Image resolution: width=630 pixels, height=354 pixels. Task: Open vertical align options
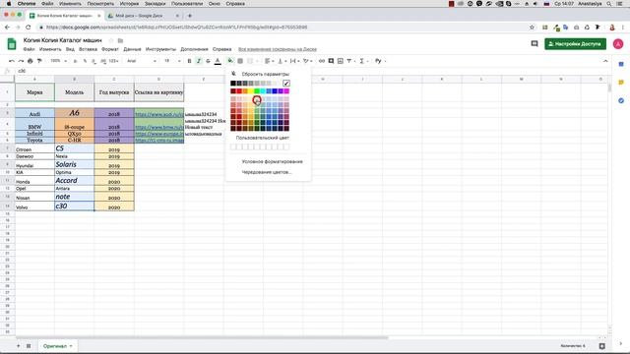coord(282,61)
